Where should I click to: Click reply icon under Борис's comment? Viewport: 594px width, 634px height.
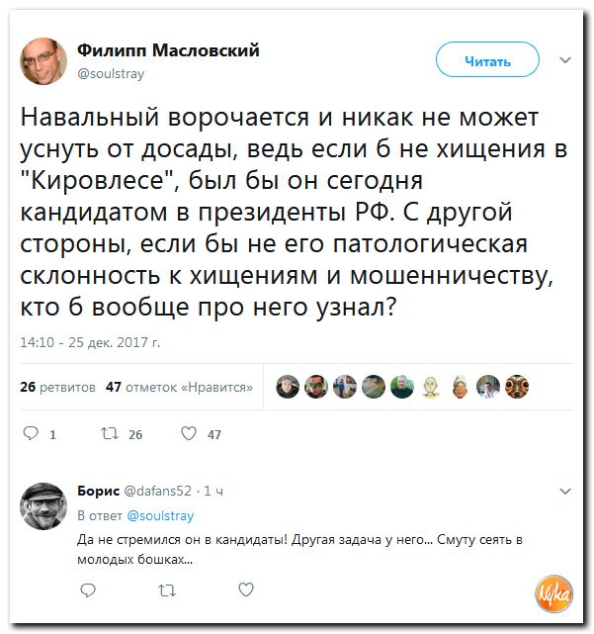[x=87, y=589]
